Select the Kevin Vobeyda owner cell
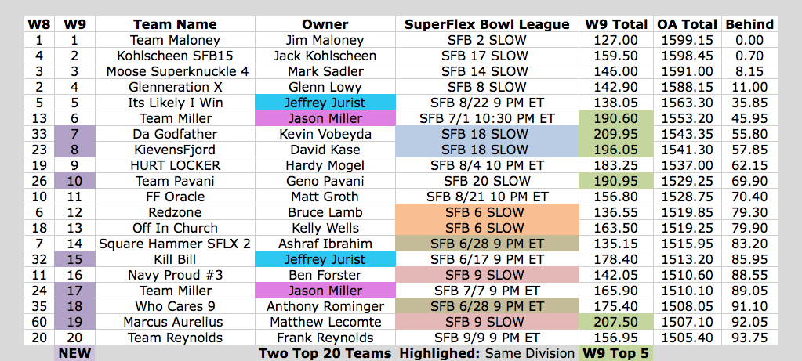 click(x=325, y=134)
